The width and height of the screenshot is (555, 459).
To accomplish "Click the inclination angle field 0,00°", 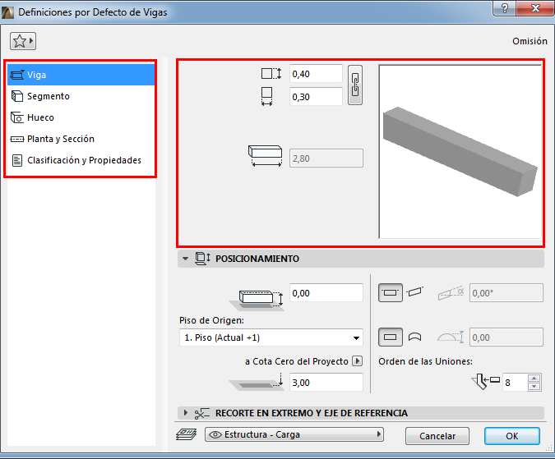I will [x=506, y=293].
